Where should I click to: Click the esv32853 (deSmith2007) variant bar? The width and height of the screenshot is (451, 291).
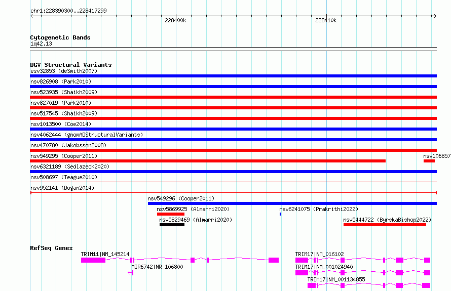click(233, 76)
